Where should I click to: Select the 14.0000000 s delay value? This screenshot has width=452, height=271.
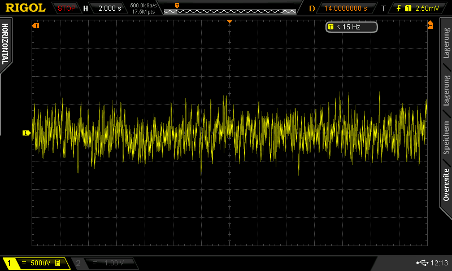(346, 8)
